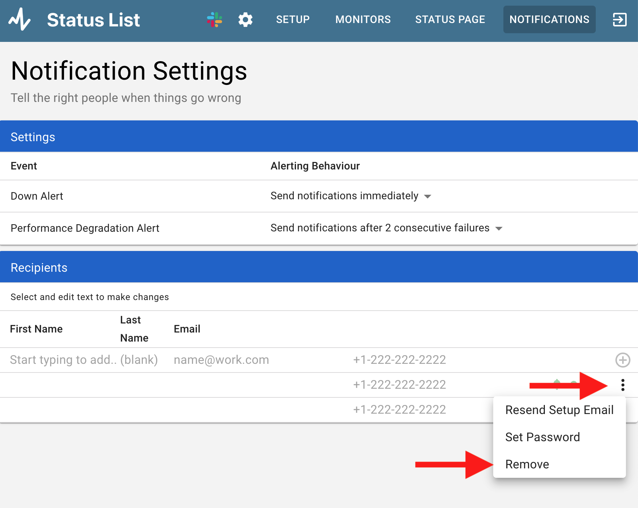Viewport: 638px width, 508px height.
Task: Click Resend Setup Email in the menu
Action: click(x=560, y=410)
